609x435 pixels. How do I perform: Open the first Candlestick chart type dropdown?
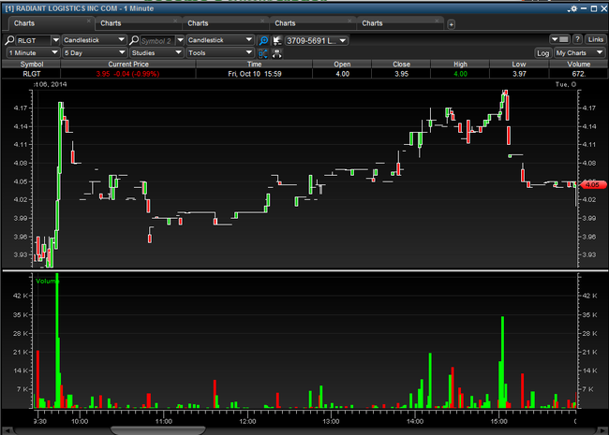(94, 40)
